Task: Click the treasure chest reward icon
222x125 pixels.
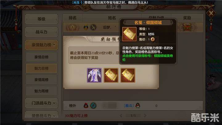Action: pyautogui.click(x=187, y=27)
